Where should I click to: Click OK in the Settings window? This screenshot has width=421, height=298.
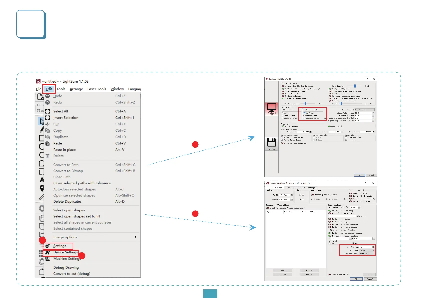pos(359,175)
